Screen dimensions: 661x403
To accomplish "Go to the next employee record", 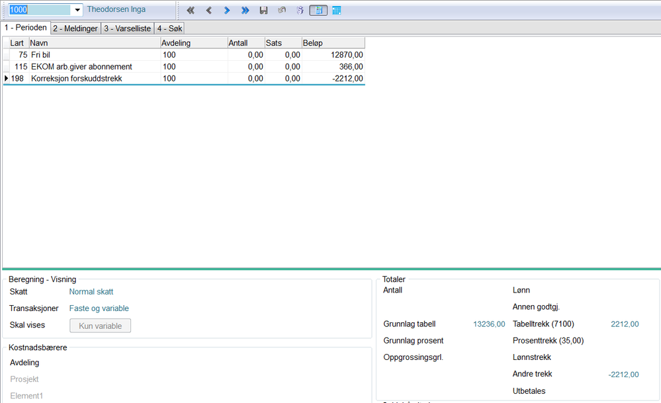I will (x=227, y=11).
